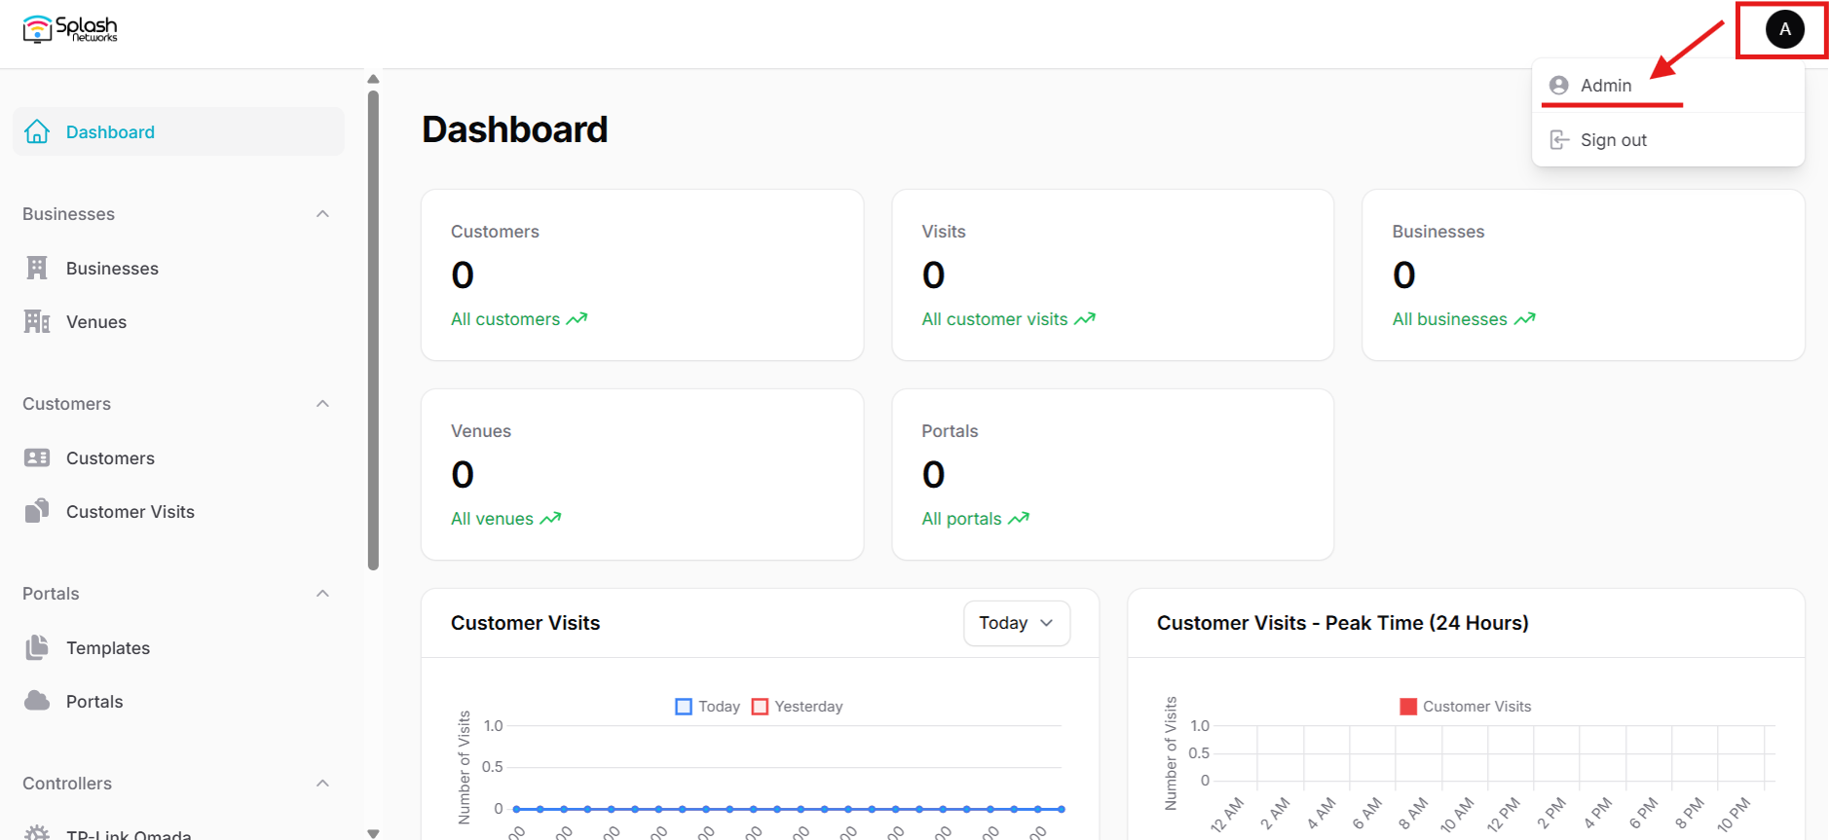
Task: Click the Customers ID card icon
Action: pyautogui.click(x=37, y=457)
